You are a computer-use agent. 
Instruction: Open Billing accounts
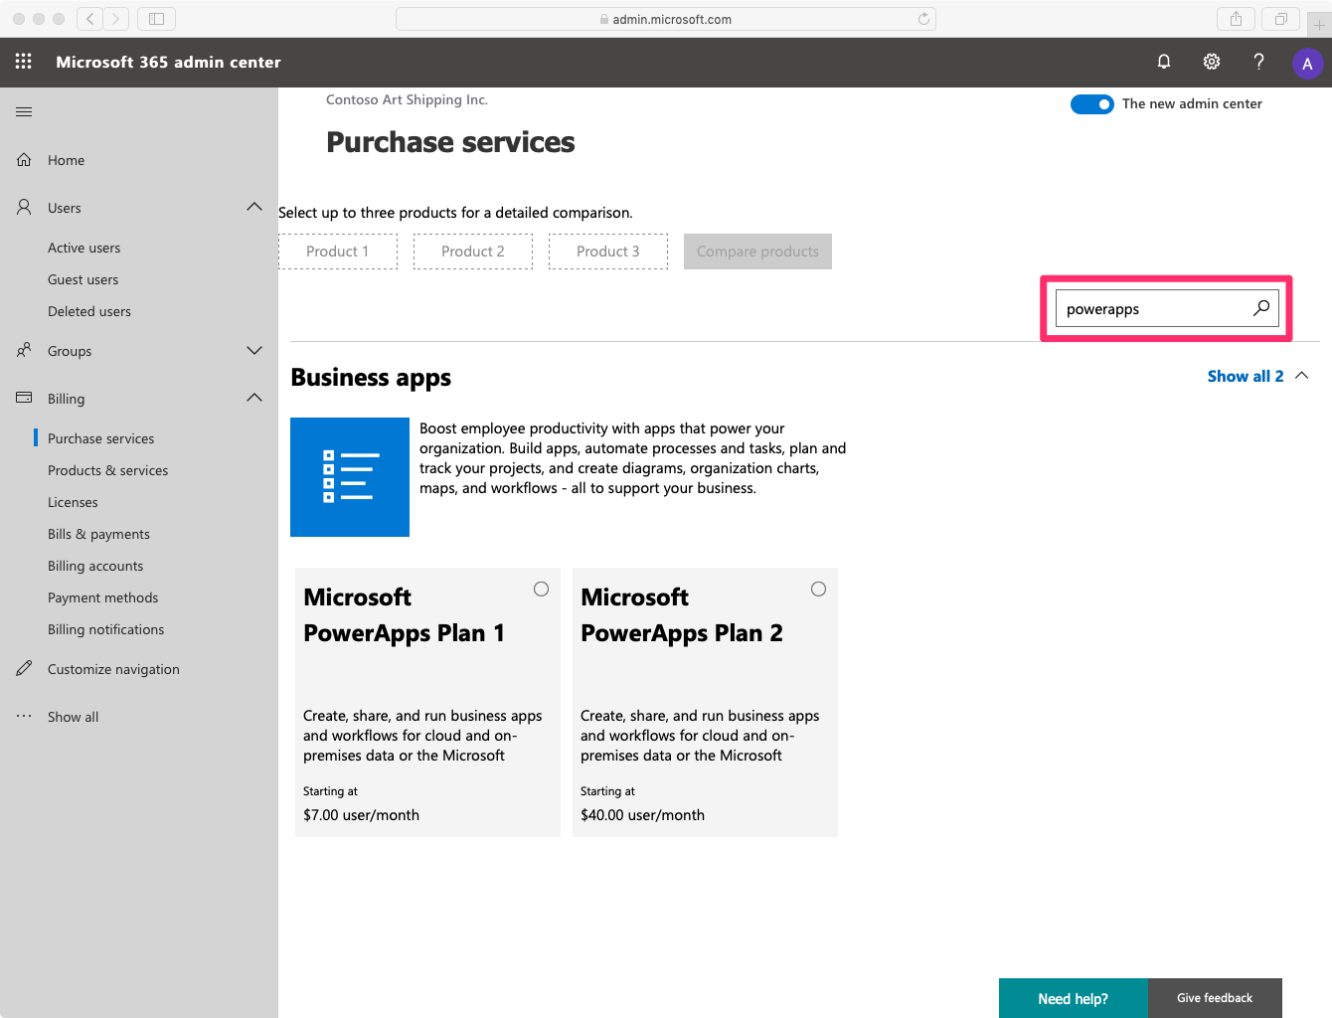(95, 566)
